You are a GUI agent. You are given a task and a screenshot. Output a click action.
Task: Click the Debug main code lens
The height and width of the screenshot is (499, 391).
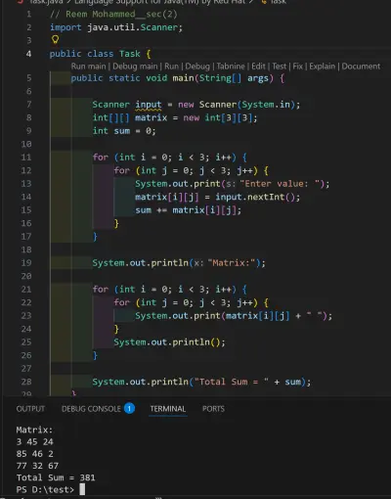tap(135, 67)
